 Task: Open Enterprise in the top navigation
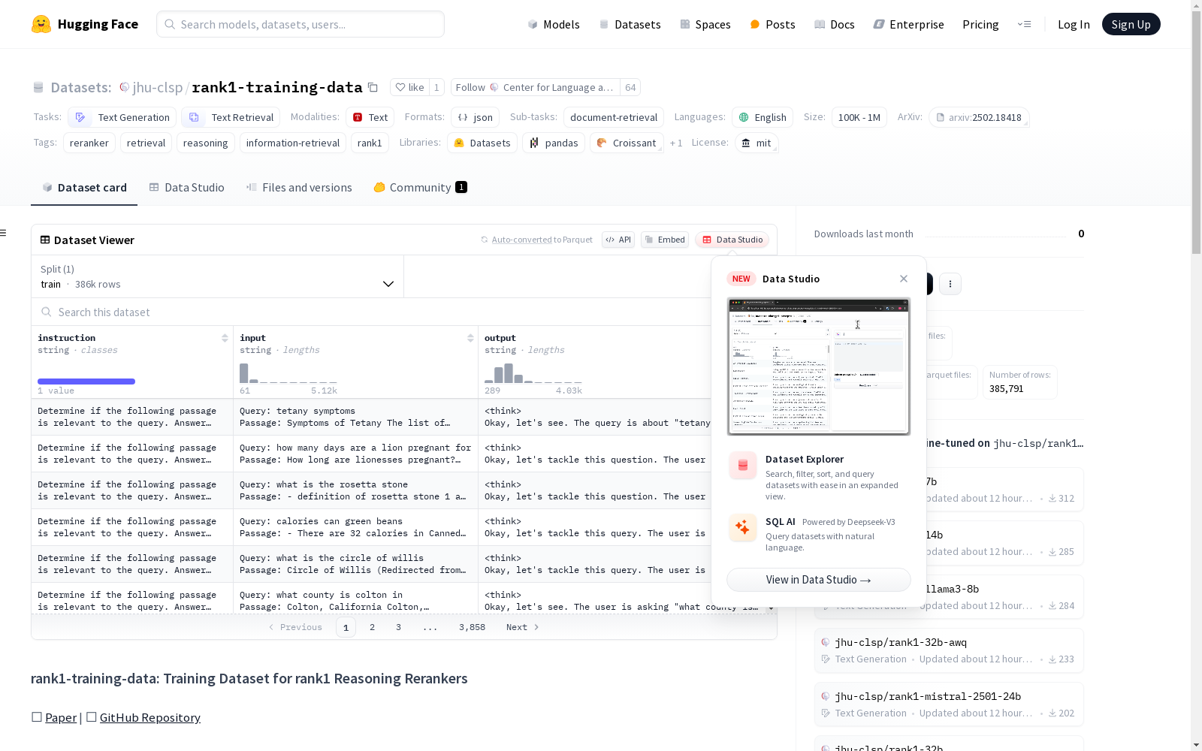908,24
